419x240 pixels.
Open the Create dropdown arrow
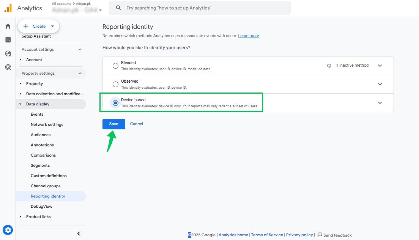click(x=52, y=26)
